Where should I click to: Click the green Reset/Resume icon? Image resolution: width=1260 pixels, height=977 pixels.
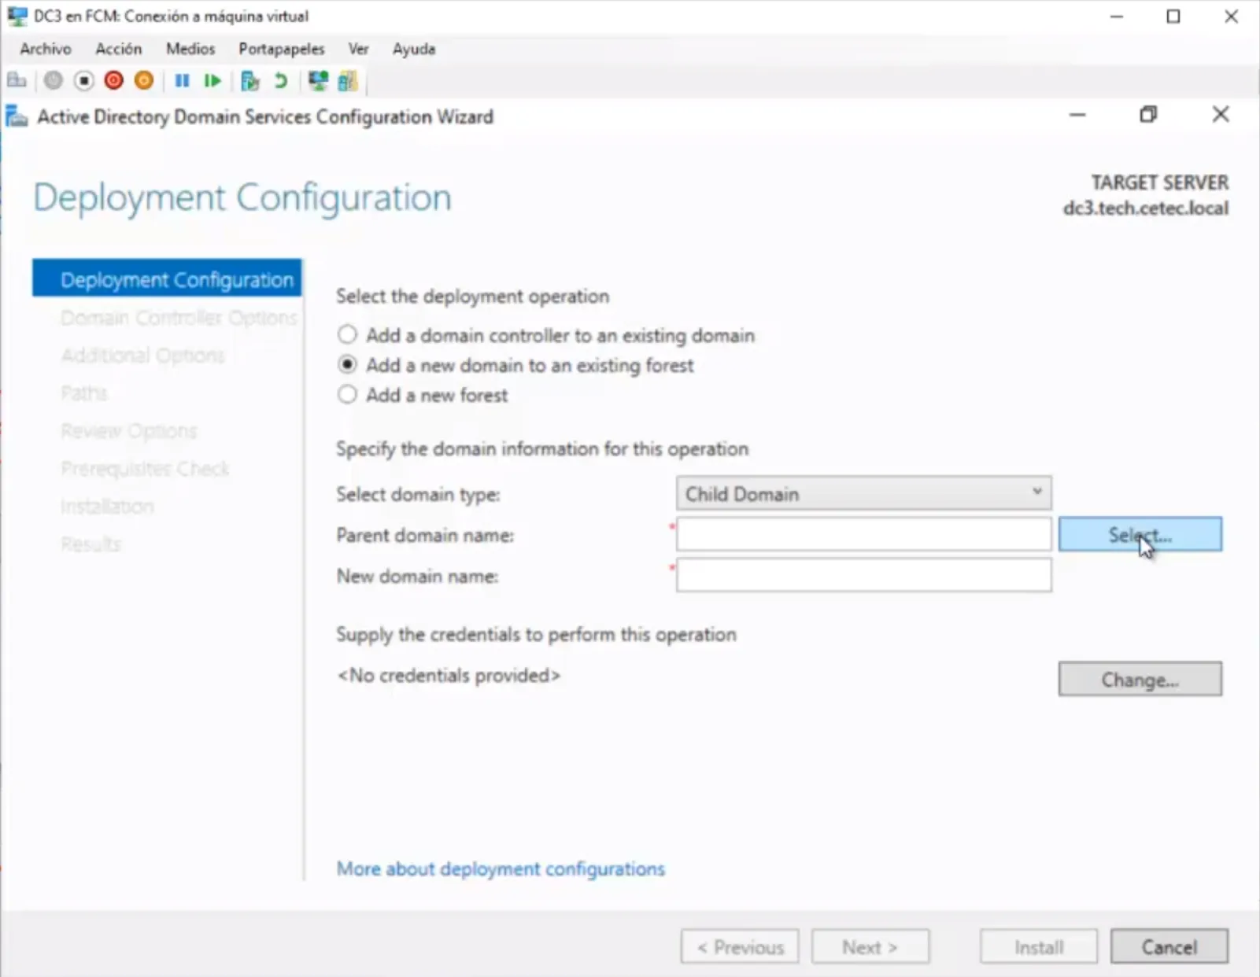click(212, 80)
